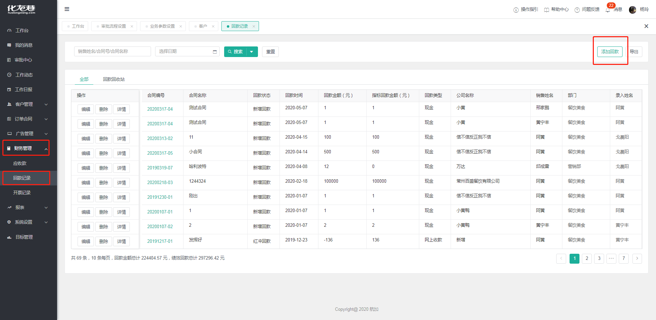
Task: Expand the 广告管理 menu
Action: pyautogui.click(x=28, y=134)
